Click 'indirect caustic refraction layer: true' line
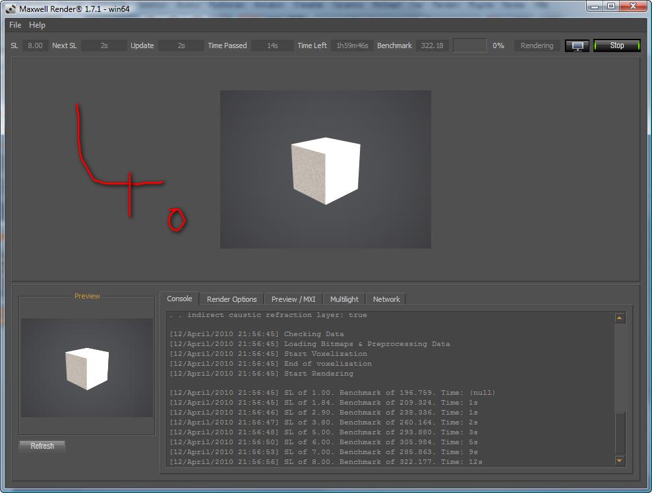This screenshot has height=493, width=652. coord(268,315)
